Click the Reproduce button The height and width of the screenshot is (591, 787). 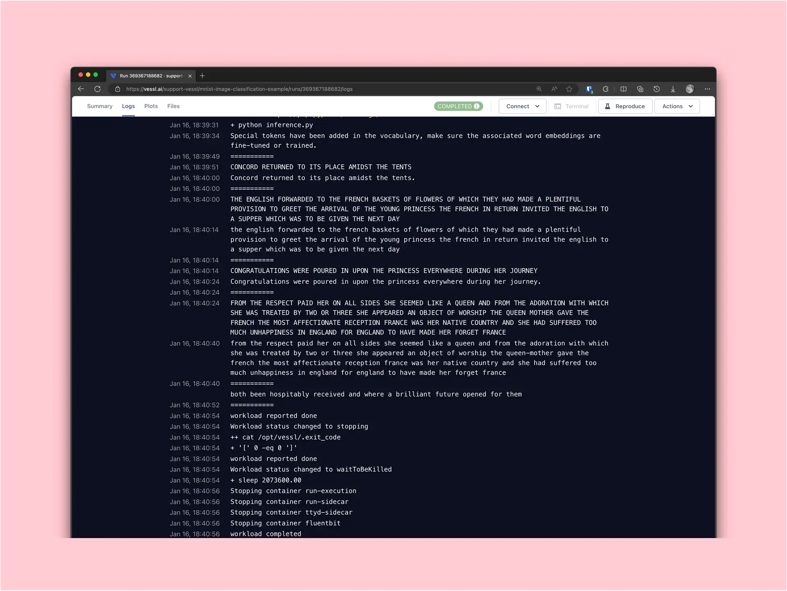coord(625,106)
